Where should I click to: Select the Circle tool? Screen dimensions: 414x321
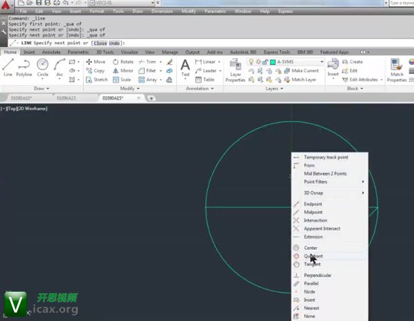point(43,68)
